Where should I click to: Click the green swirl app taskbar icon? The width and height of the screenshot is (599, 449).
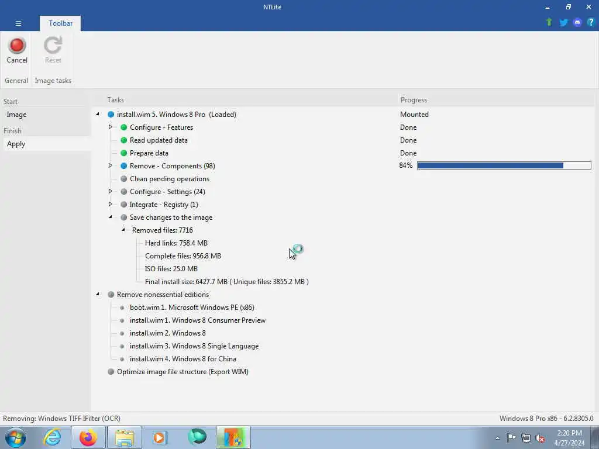tap(197, 437)
